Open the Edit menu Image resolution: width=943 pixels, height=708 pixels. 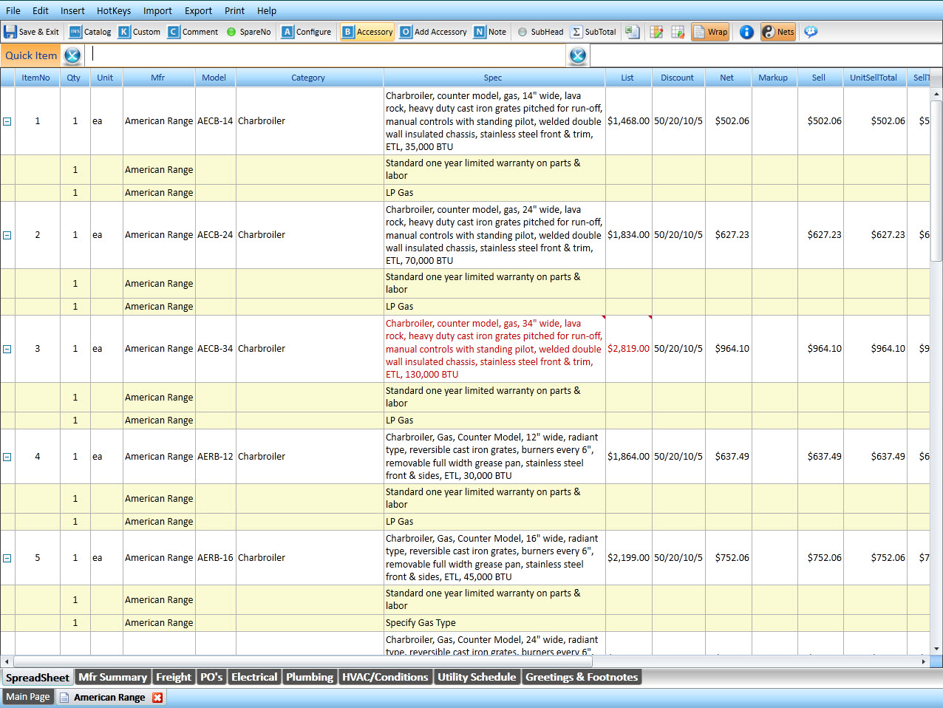pos(41,10)
